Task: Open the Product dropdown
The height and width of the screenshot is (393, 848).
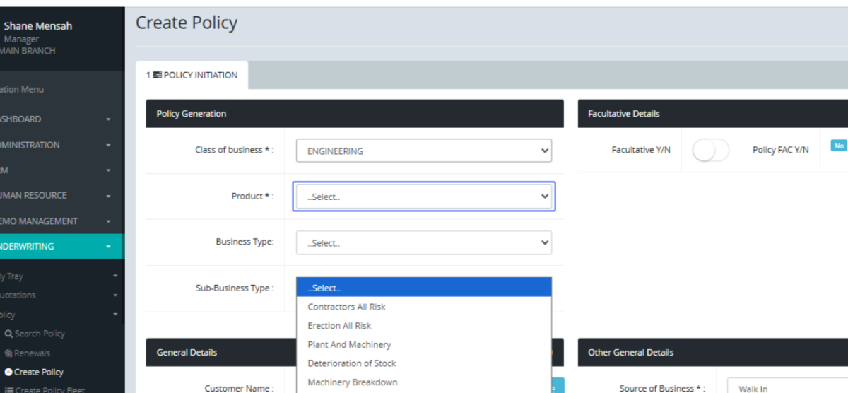Action: [x=423, y=196]
